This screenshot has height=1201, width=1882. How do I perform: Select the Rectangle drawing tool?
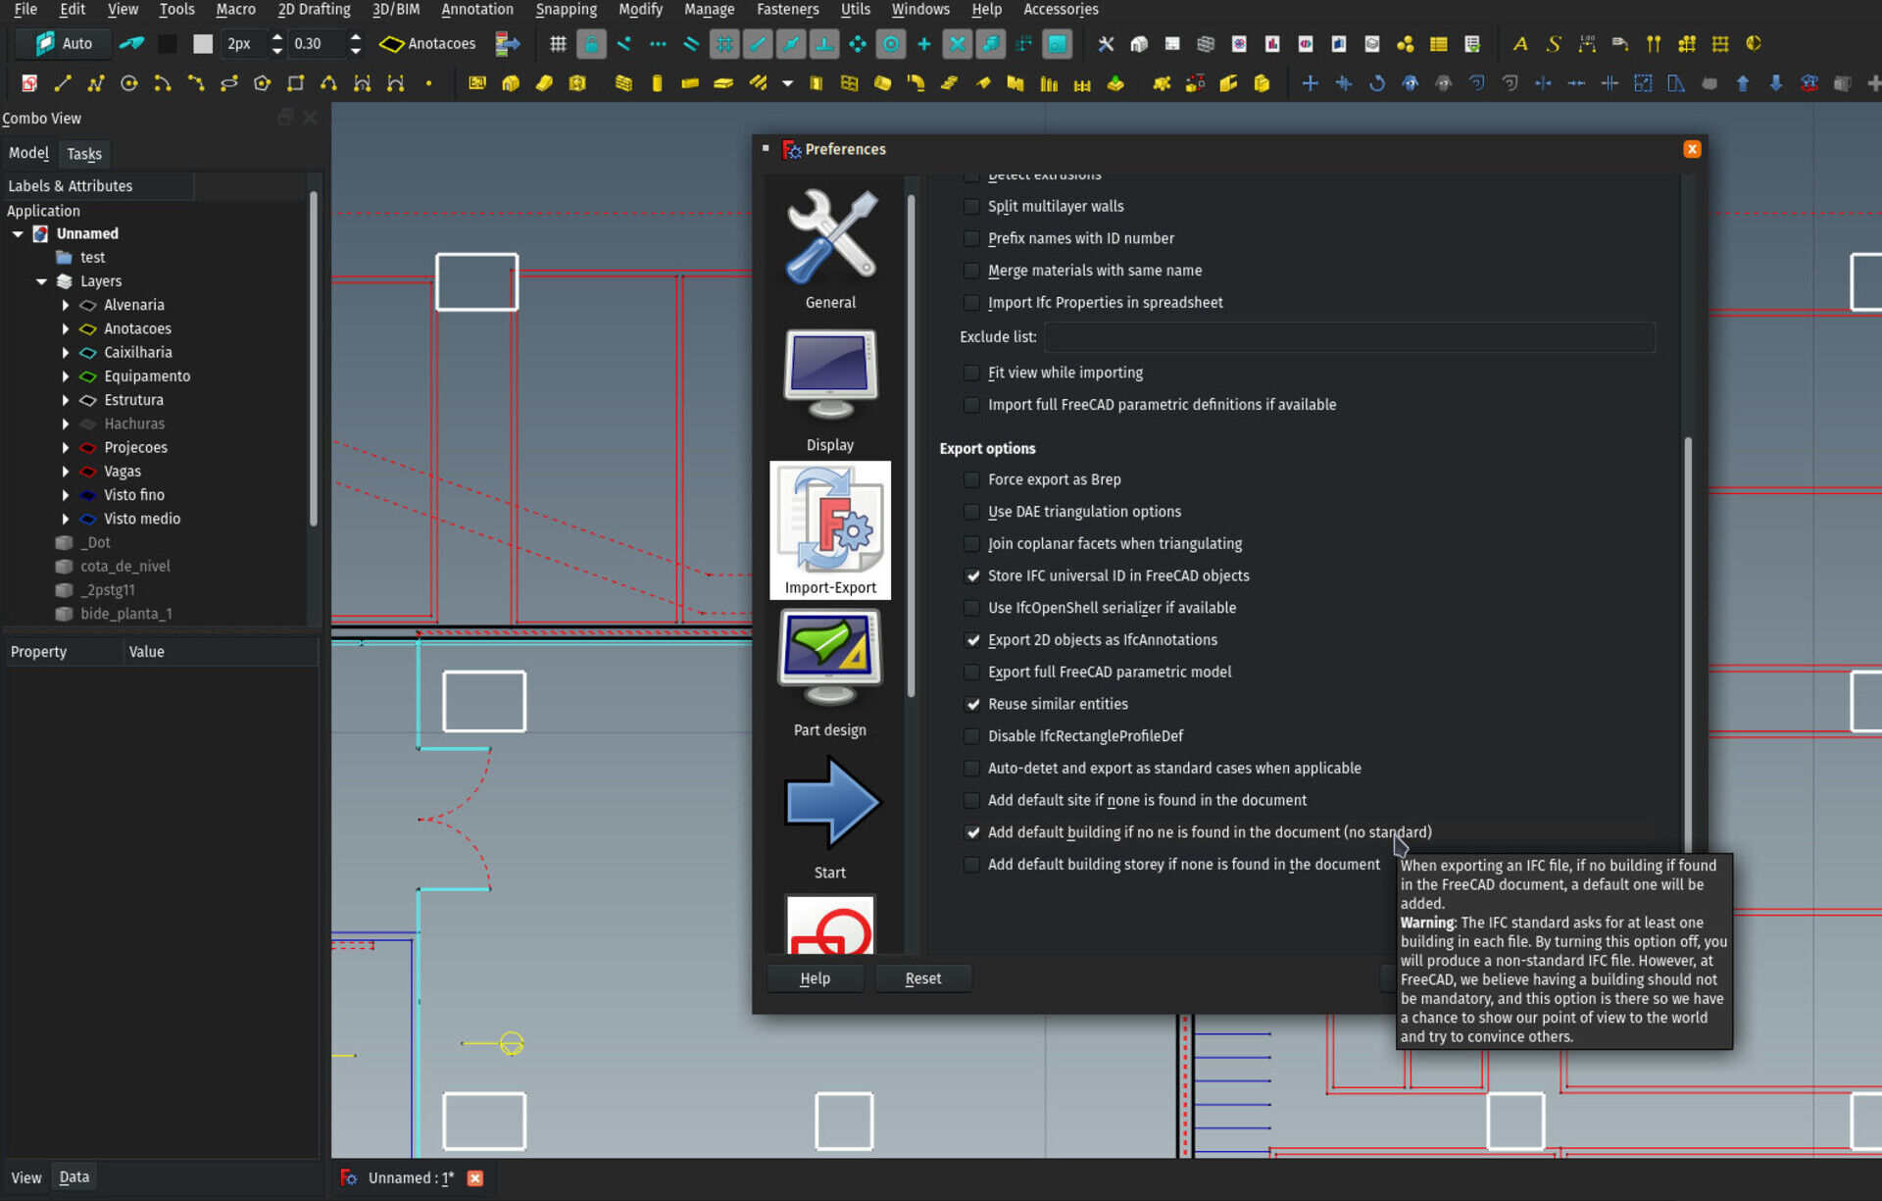pyautogui.click(x=295, y=83)
